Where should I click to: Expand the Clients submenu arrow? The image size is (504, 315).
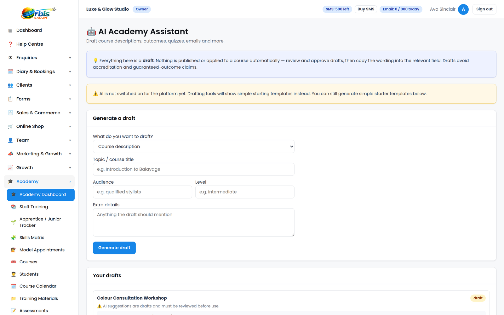tap(70, 85)
